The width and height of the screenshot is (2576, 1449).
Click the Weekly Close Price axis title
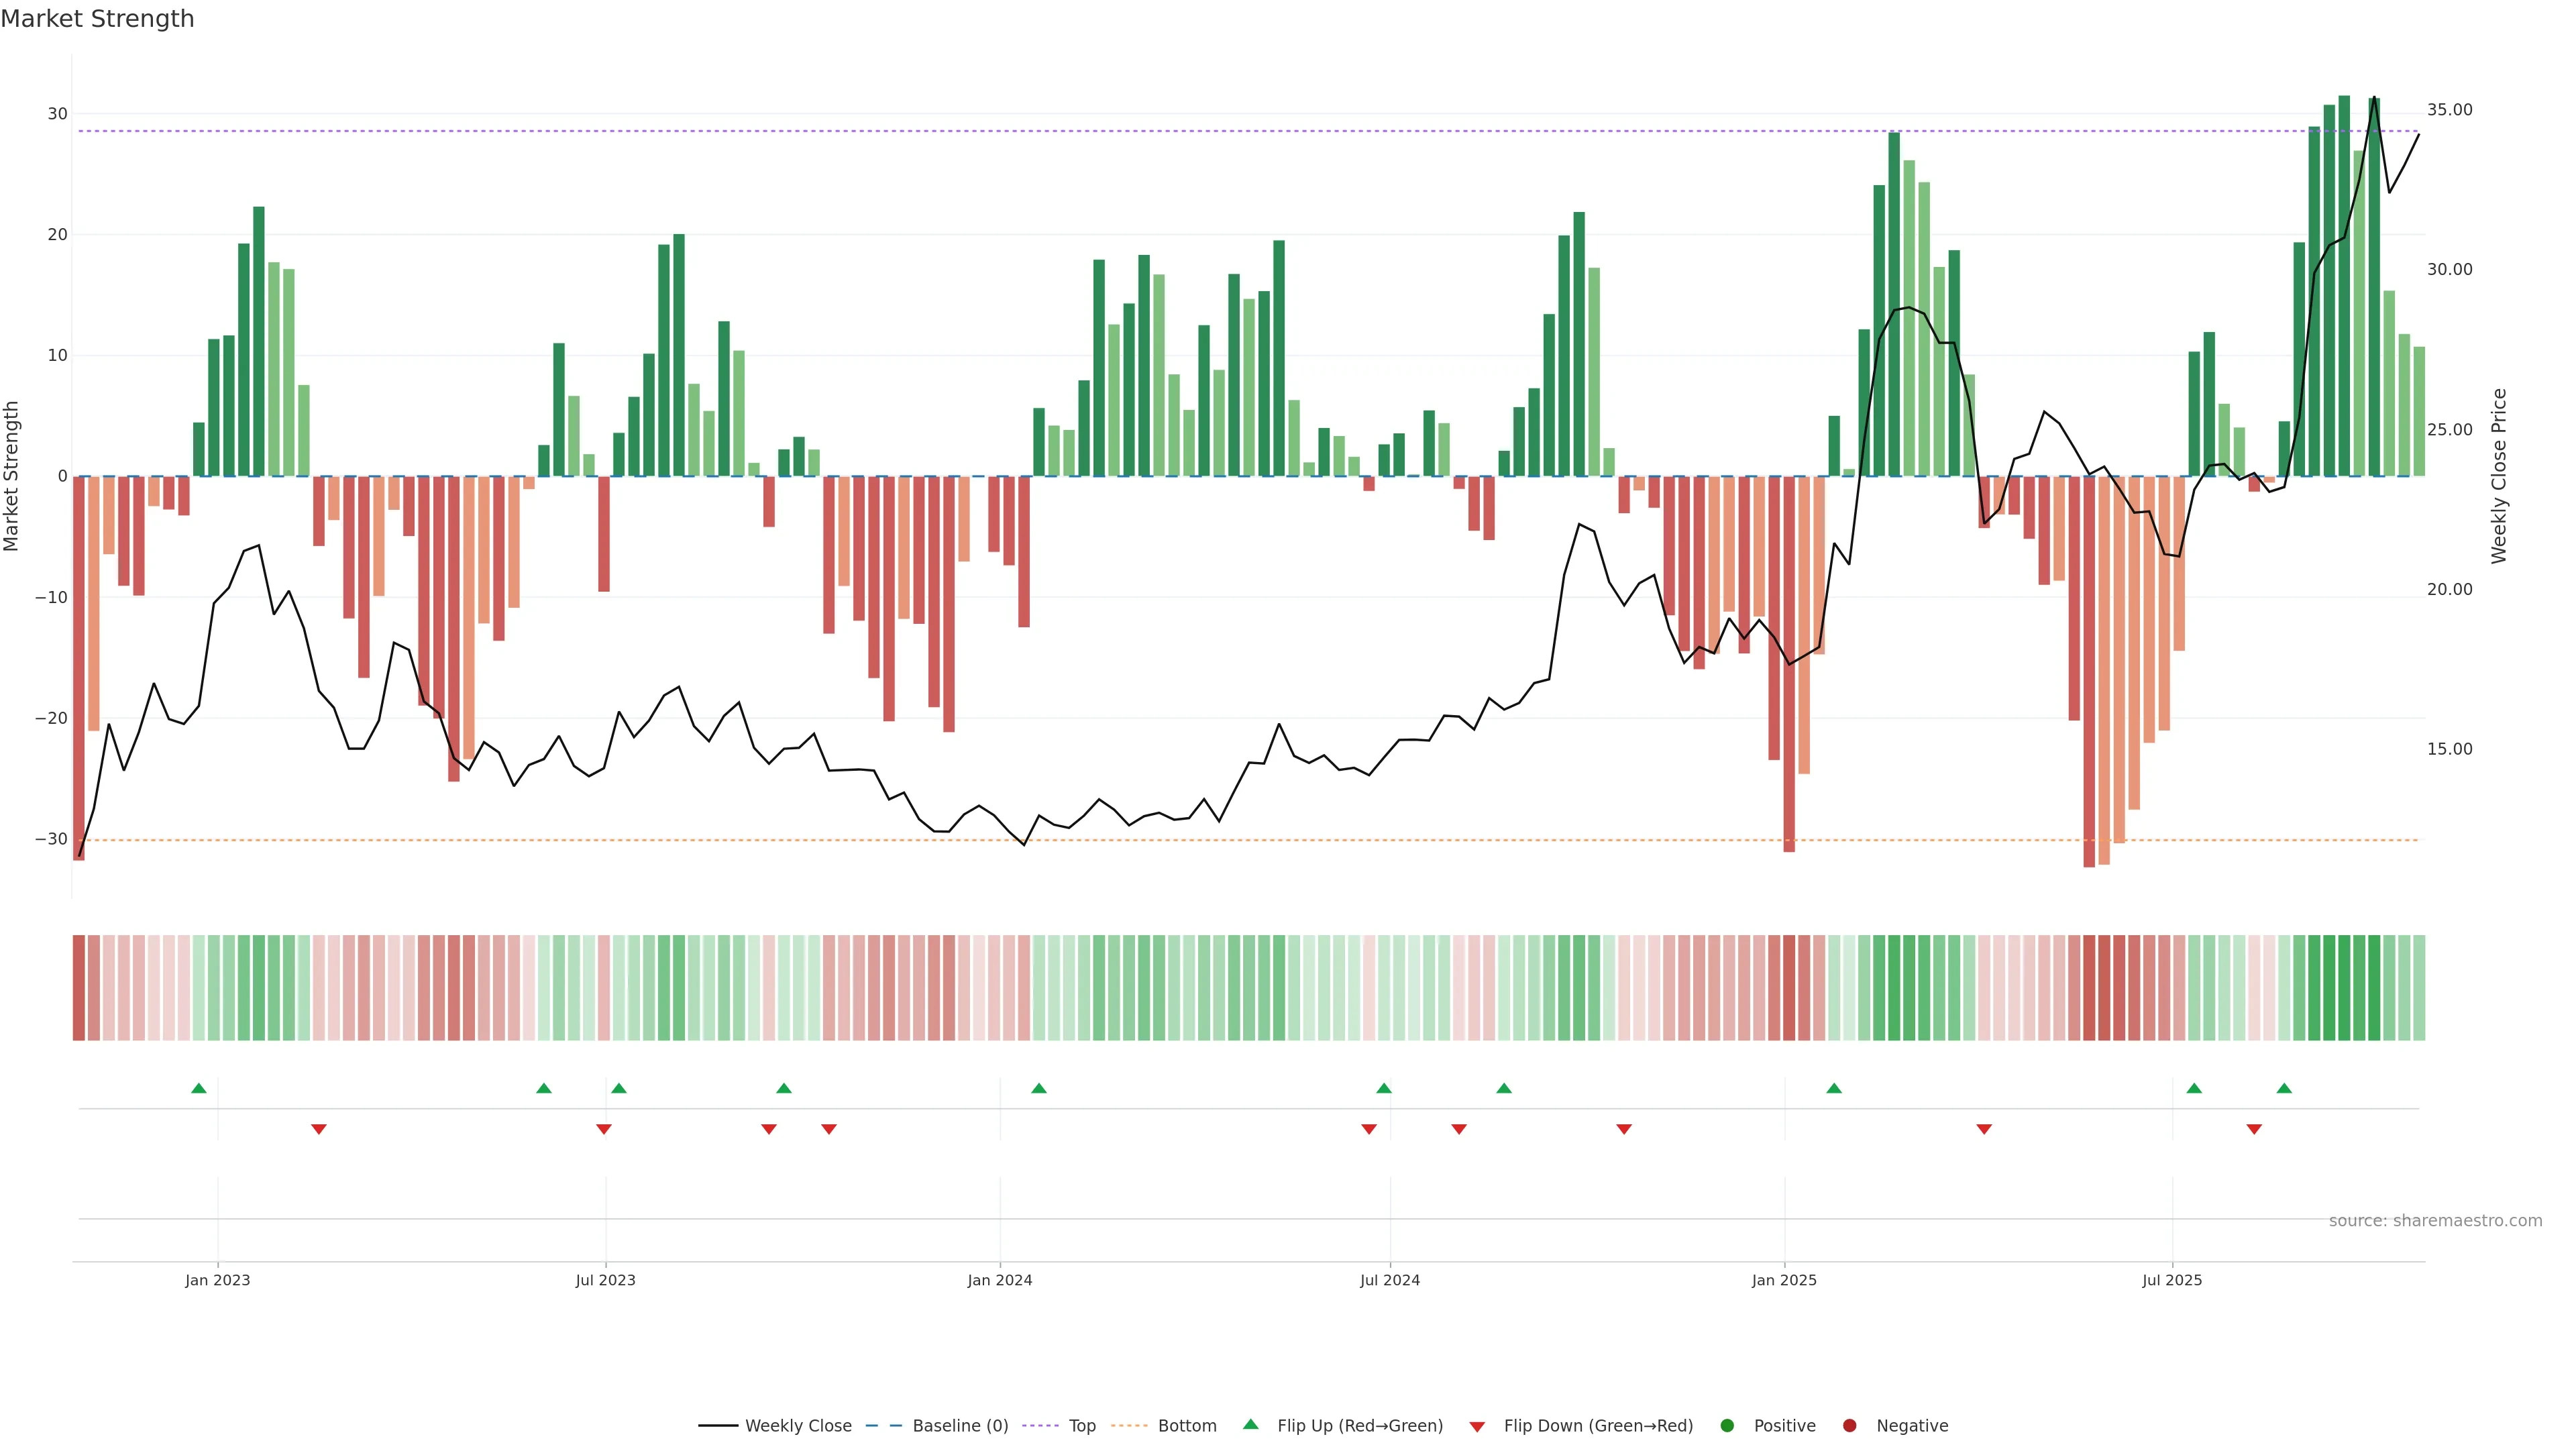tap(2499, 476)
